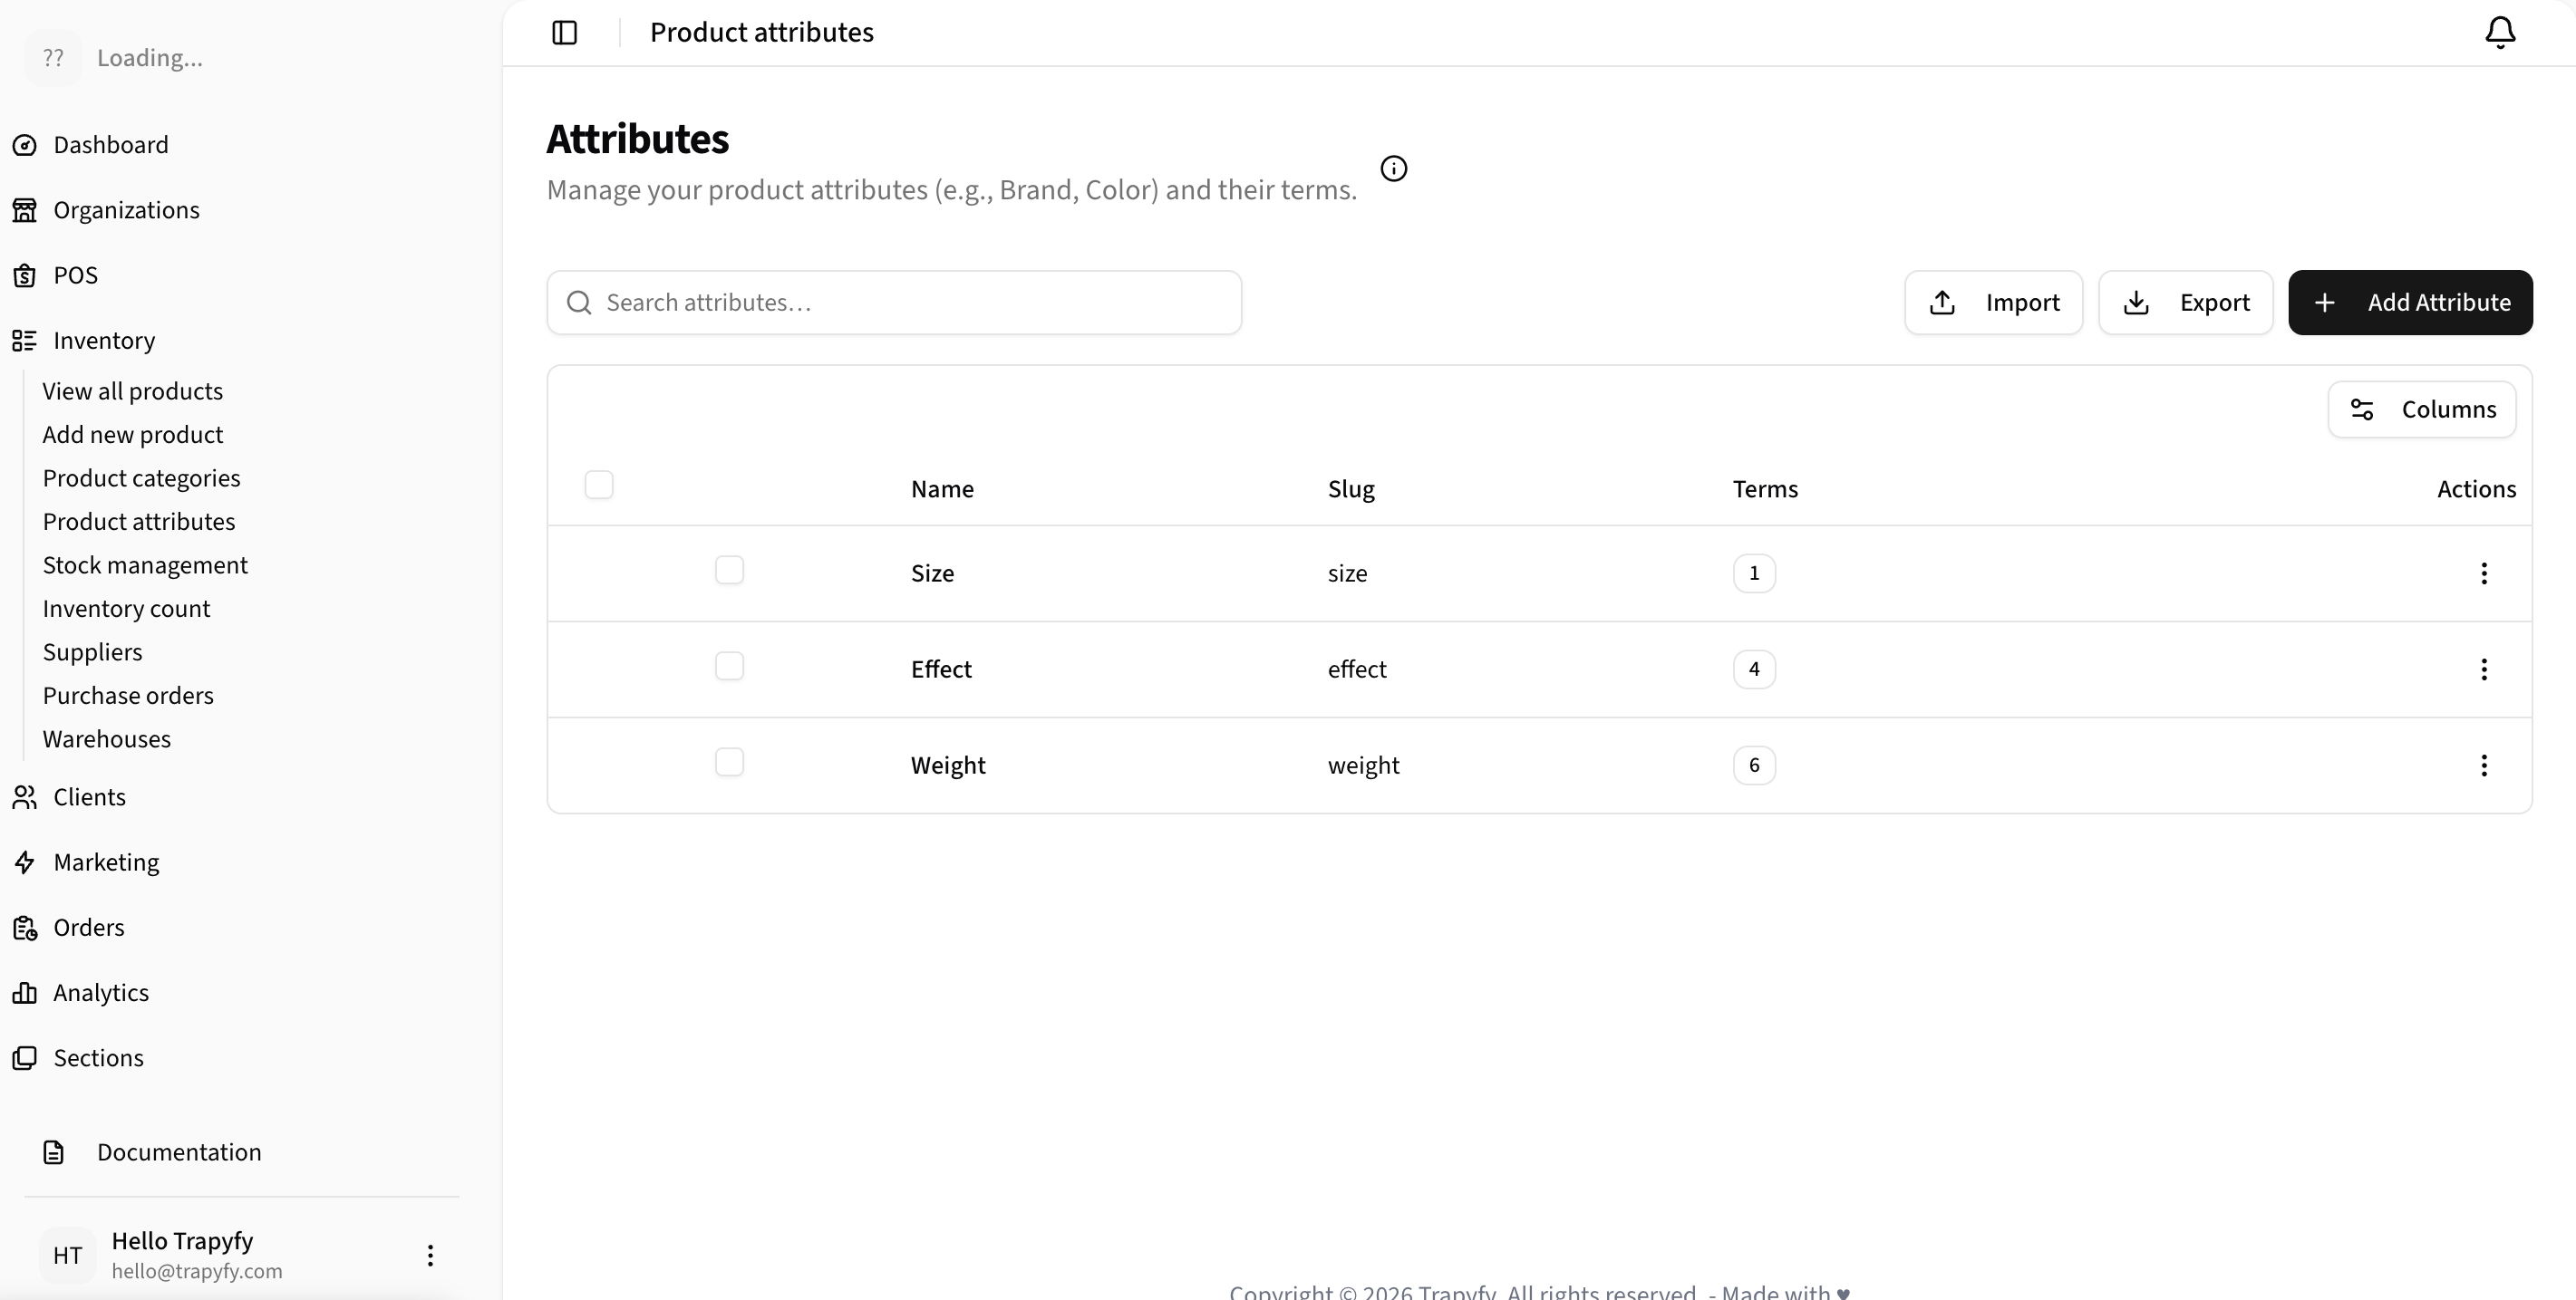Click the Analytics bar chart icon

coord(25,992)
